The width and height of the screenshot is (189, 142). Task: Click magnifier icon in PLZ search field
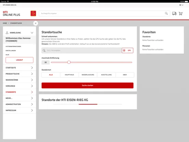(x=44, y=50)
